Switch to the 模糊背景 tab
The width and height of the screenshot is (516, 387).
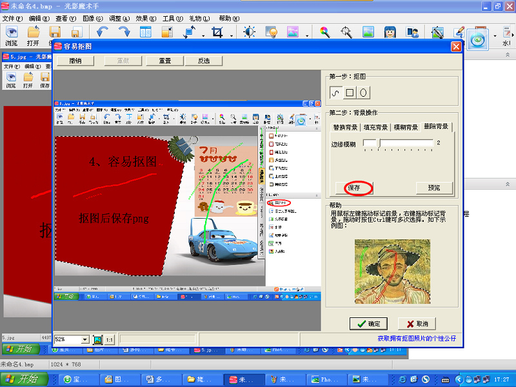(x=406, y=127)
